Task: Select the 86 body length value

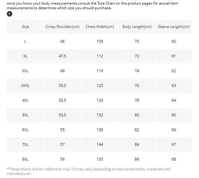Action: pyautogui.click(x=137, y=159)
